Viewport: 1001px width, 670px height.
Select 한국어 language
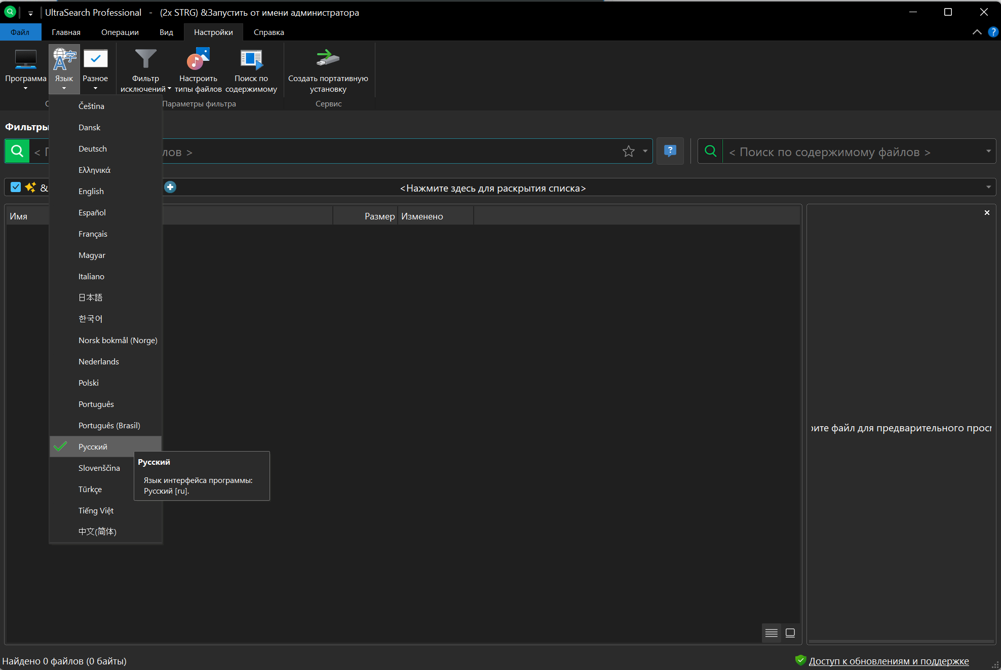pos(105,319)
